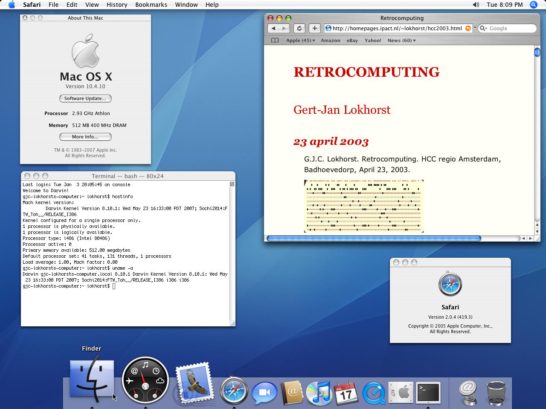Image resolution: width=546 pixels, height=409 pixels.
Task: Open the File menu
Action: (54, 5)
